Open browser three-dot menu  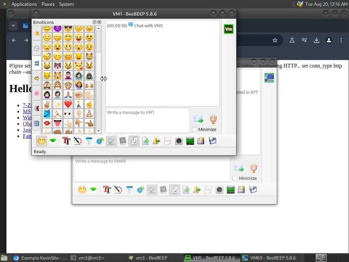[341, 40]
